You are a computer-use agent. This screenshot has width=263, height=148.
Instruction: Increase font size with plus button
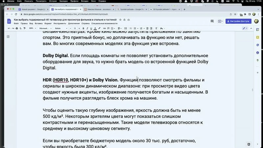79,29
